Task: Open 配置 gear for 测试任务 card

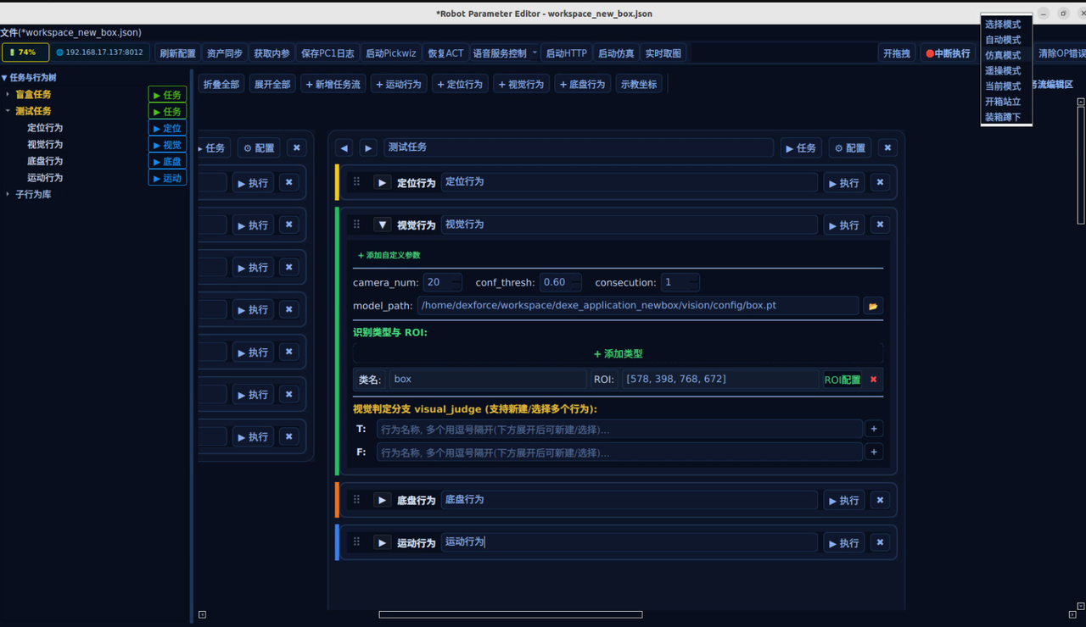Action: point(849,147)
